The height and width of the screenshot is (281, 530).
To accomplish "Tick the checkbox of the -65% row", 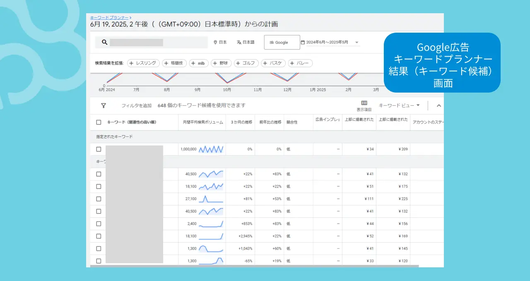I will click(99, 261).
